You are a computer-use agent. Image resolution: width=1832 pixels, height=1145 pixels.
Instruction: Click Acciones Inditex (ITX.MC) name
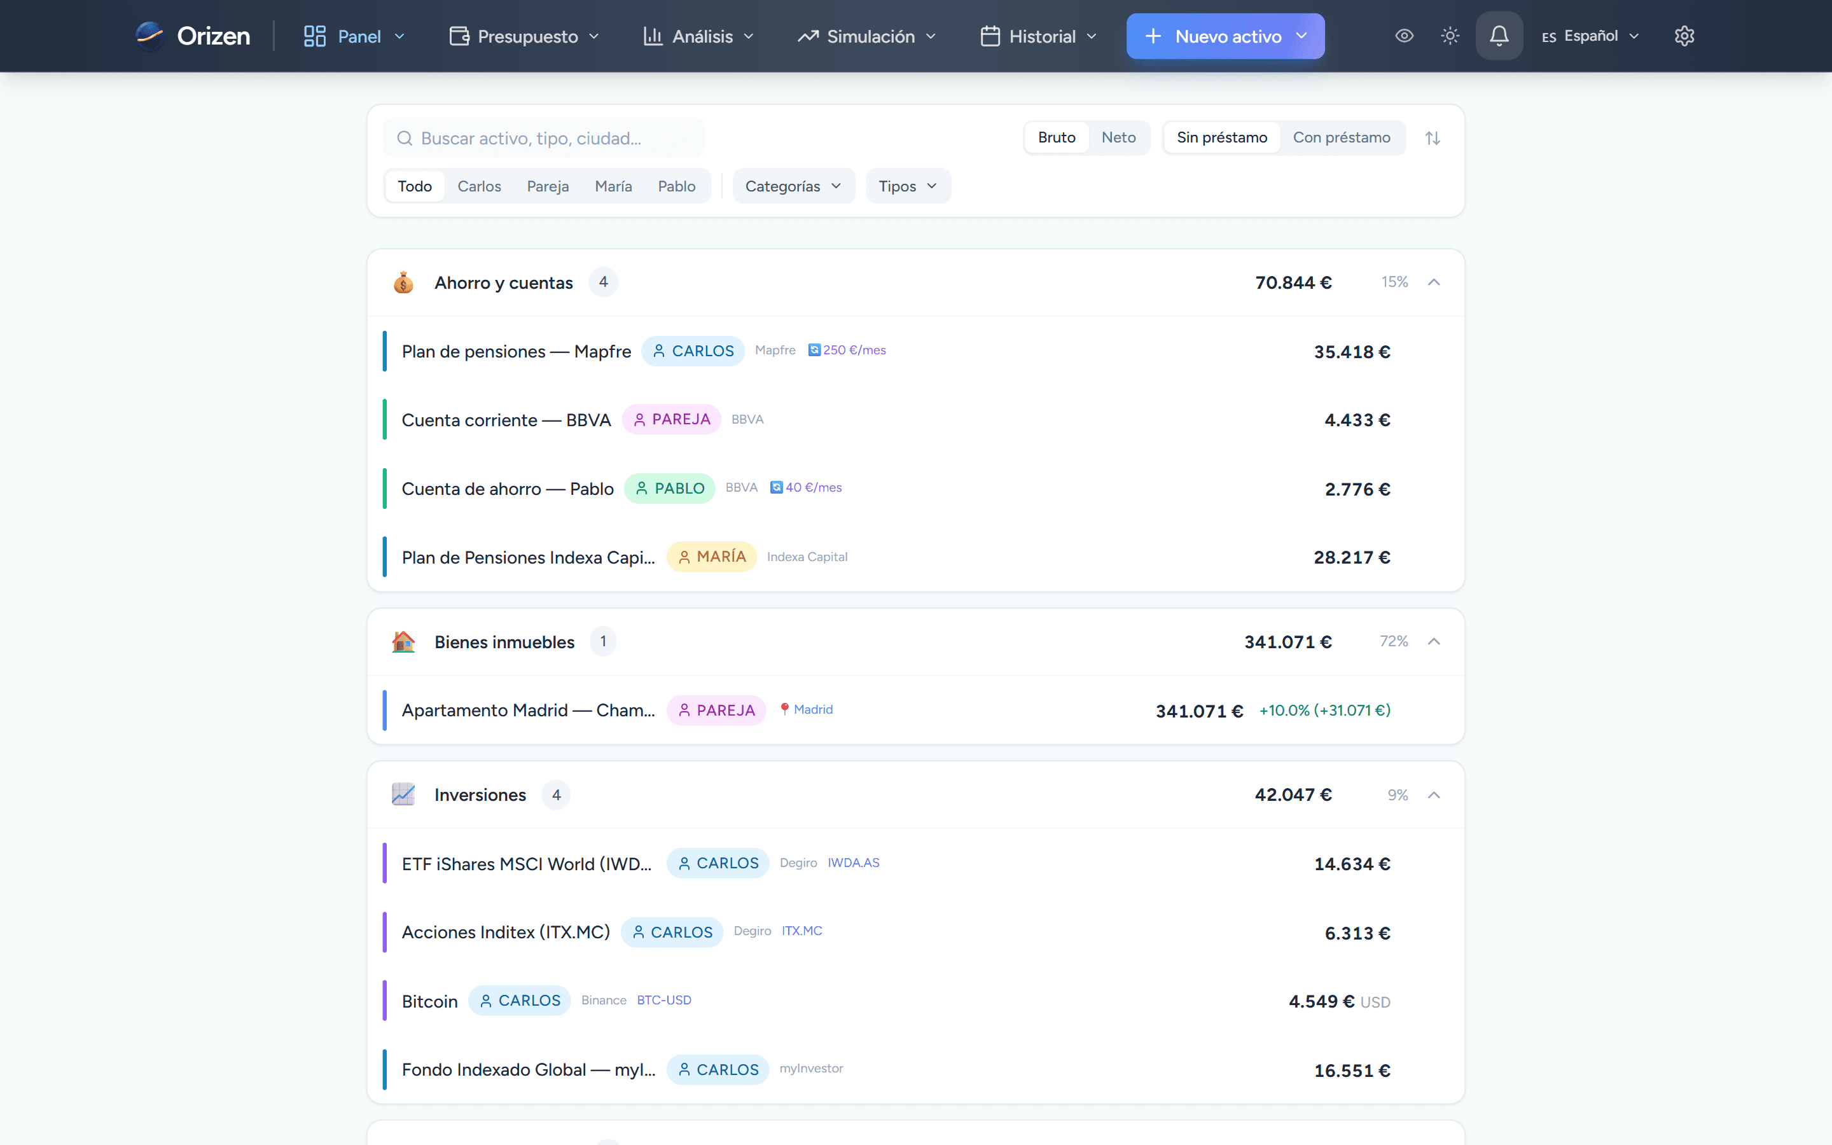point(506,932)
